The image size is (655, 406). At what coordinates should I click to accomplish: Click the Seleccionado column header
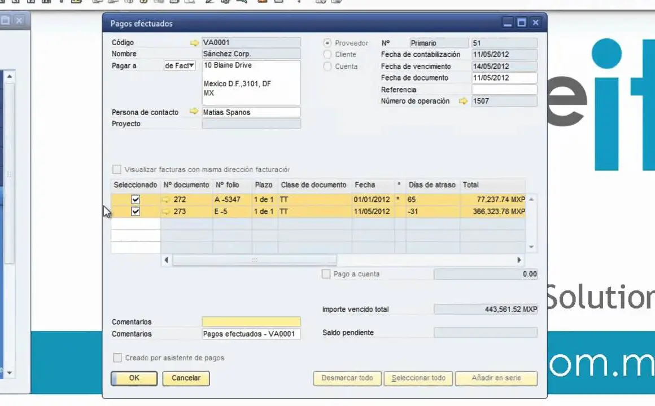[136, 185]
